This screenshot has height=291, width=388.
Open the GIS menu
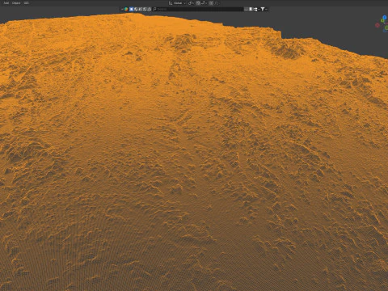click(26, 3)
